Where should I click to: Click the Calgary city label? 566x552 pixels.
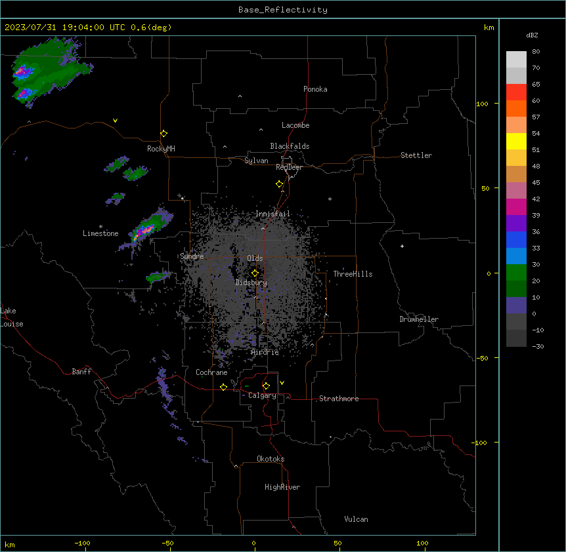point(262,395)
